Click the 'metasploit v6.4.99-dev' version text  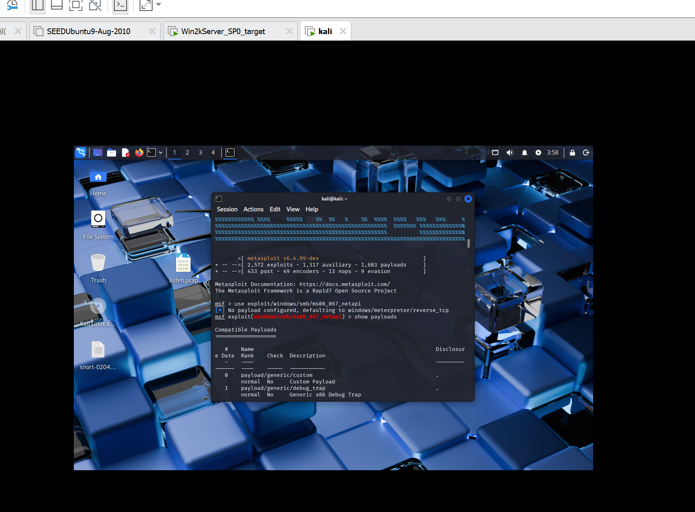pyautogui.click(x=283, y=258)
